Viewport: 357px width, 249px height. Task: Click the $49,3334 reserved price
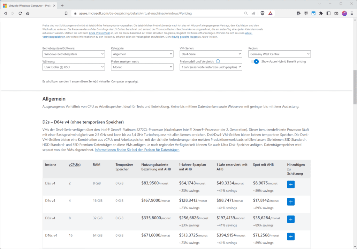coord(226,183)
